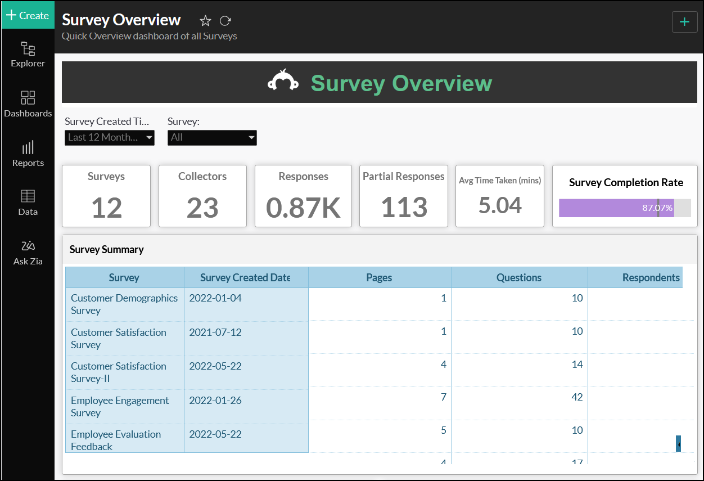This screenshot has height=481, width=704.
Task: Open the Dashboards sidebar icon
Action: pos(28,104)
